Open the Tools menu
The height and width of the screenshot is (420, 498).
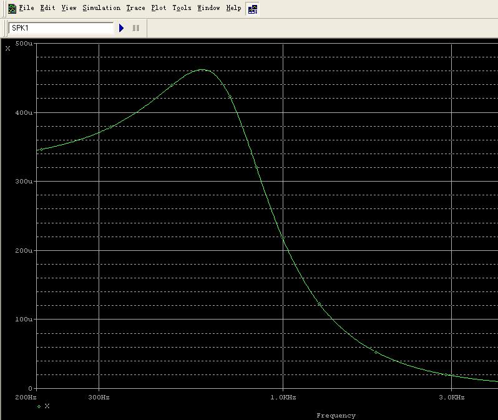pos(182,8)
